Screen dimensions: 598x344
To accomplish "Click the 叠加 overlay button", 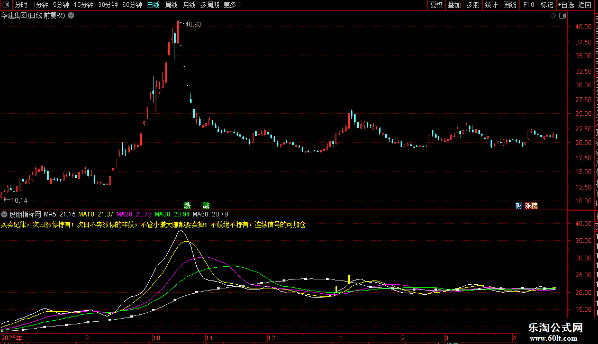I will tap(454, 5).
